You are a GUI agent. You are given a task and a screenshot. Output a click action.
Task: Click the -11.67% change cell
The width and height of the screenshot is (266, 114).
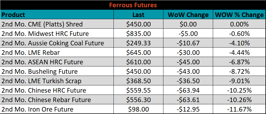pos(239,109)
